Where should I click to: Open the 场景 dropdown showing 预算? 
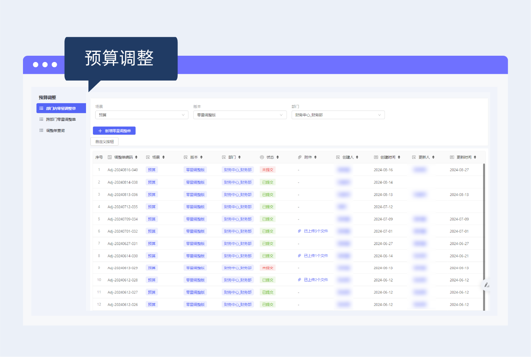(x=142, y=115)
